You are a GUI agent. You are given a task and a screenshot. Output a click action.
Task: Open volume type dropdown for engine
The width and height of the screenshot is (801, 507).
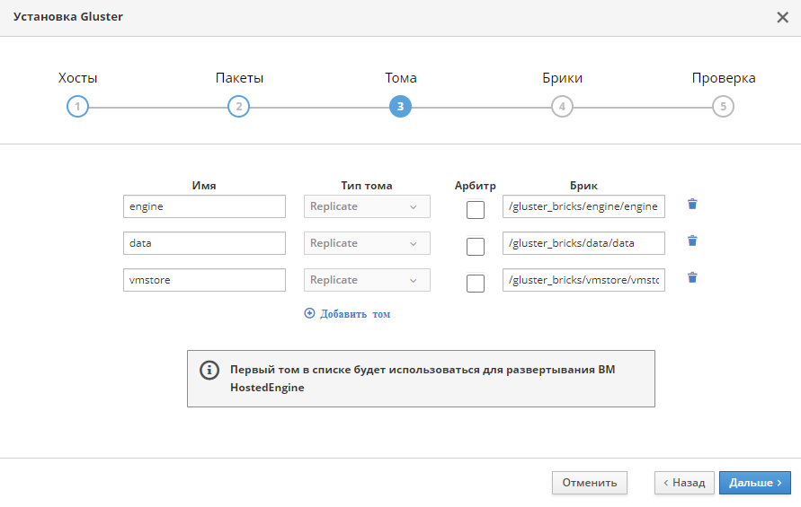[x=367, y=206]
